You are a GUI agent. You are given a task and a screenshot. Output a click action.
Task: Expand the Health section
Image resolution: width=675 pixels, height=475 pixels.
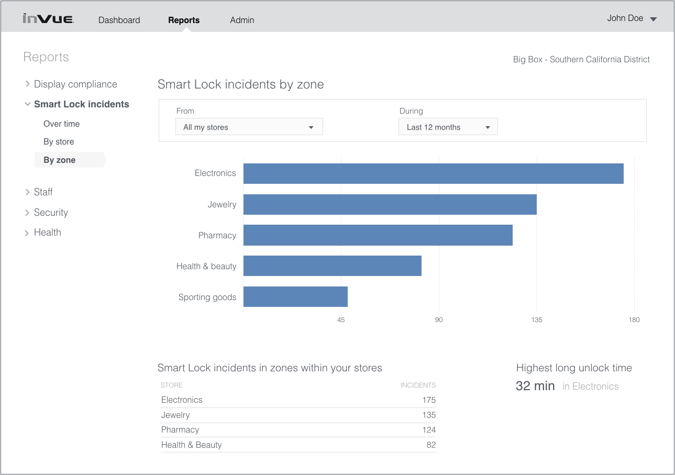43,233
